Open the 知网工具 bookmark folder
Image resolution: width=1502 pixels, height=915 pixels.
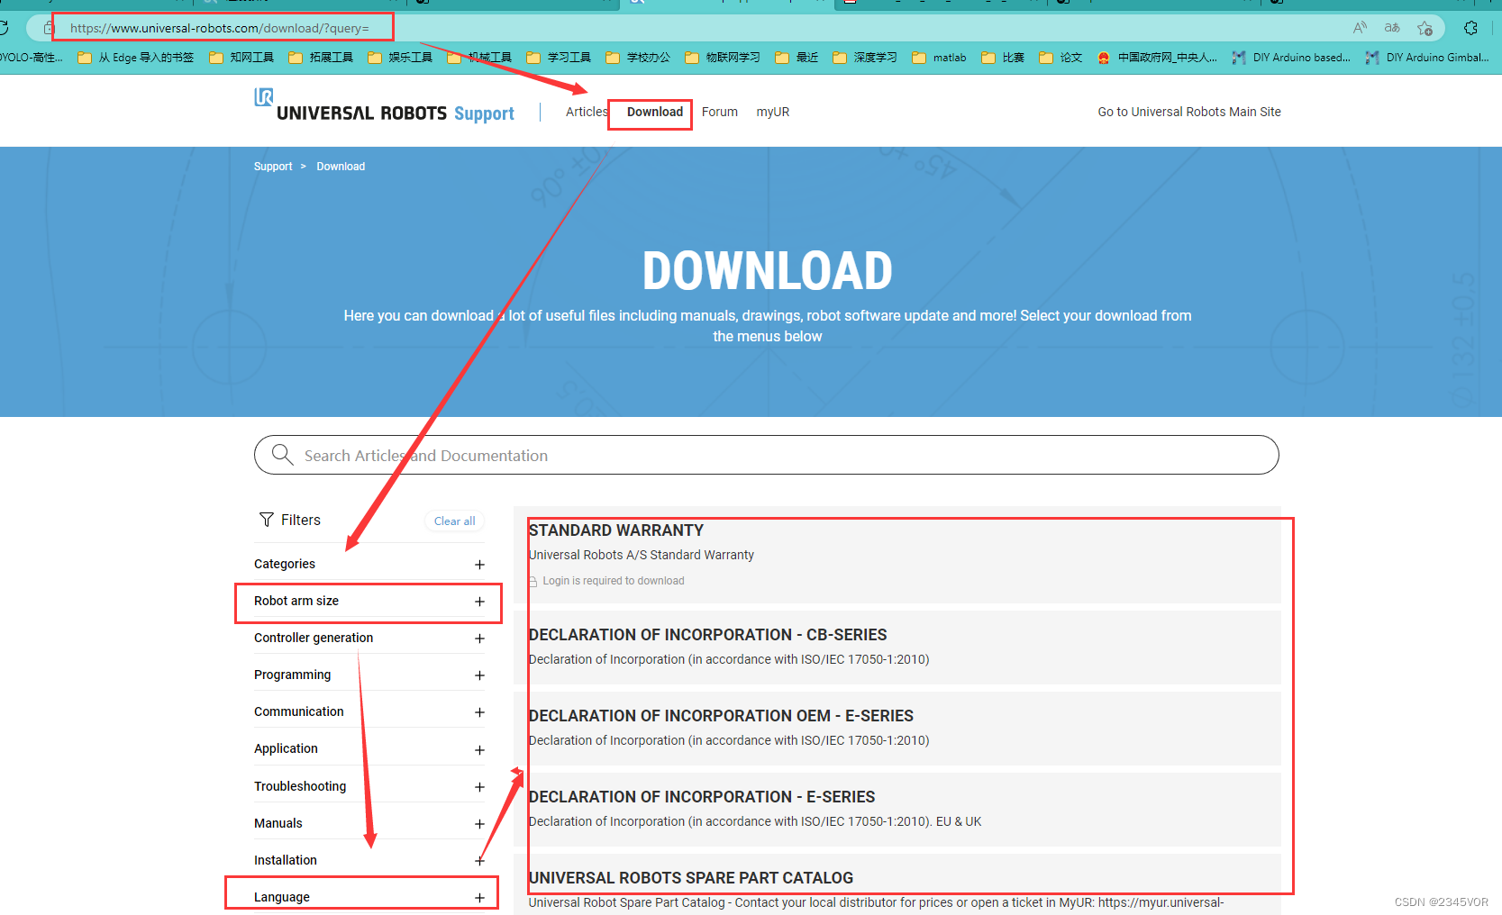[241, 58]
